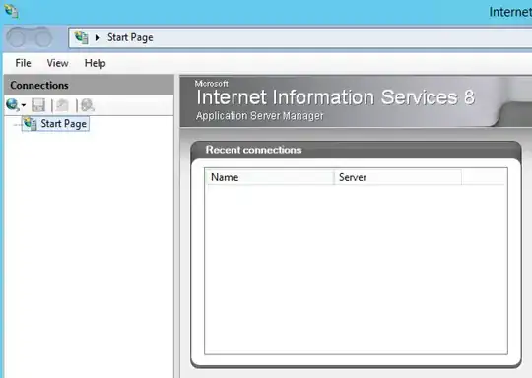532x378 pixels.
Task: Click the Create New Connection globe icon
Action: (13, 105)
